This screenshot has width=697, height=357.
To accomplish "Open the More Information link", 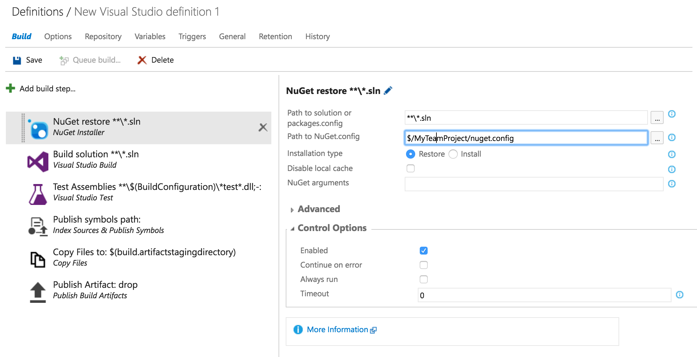I will pyautogui.click(x=337, y=330).
